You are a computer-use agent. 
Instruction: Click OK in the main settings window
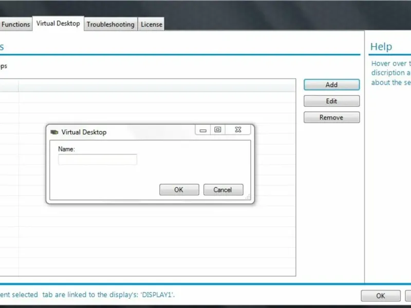point(381,296)
